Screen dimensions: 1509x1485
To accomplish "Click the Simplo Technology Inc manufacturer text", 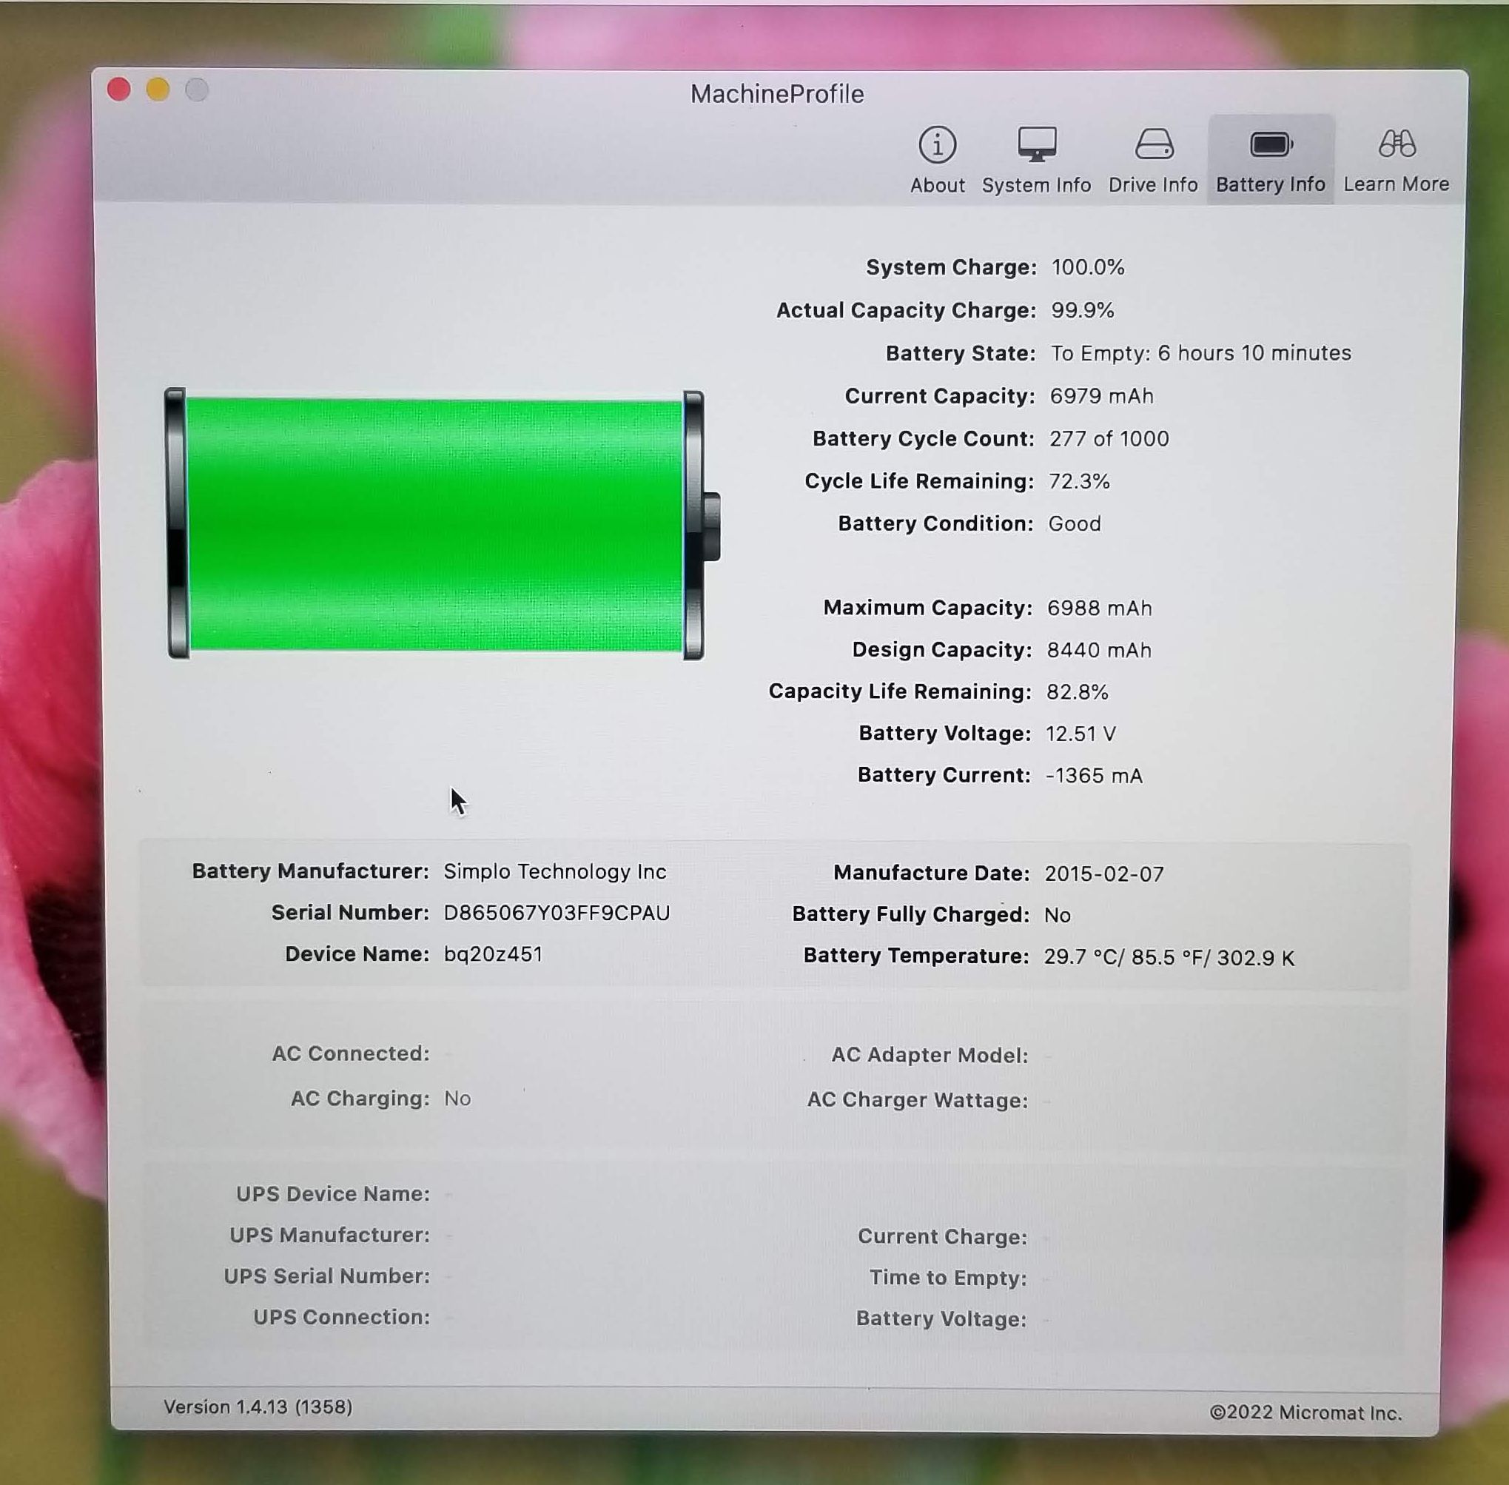I will coord(554,871).
